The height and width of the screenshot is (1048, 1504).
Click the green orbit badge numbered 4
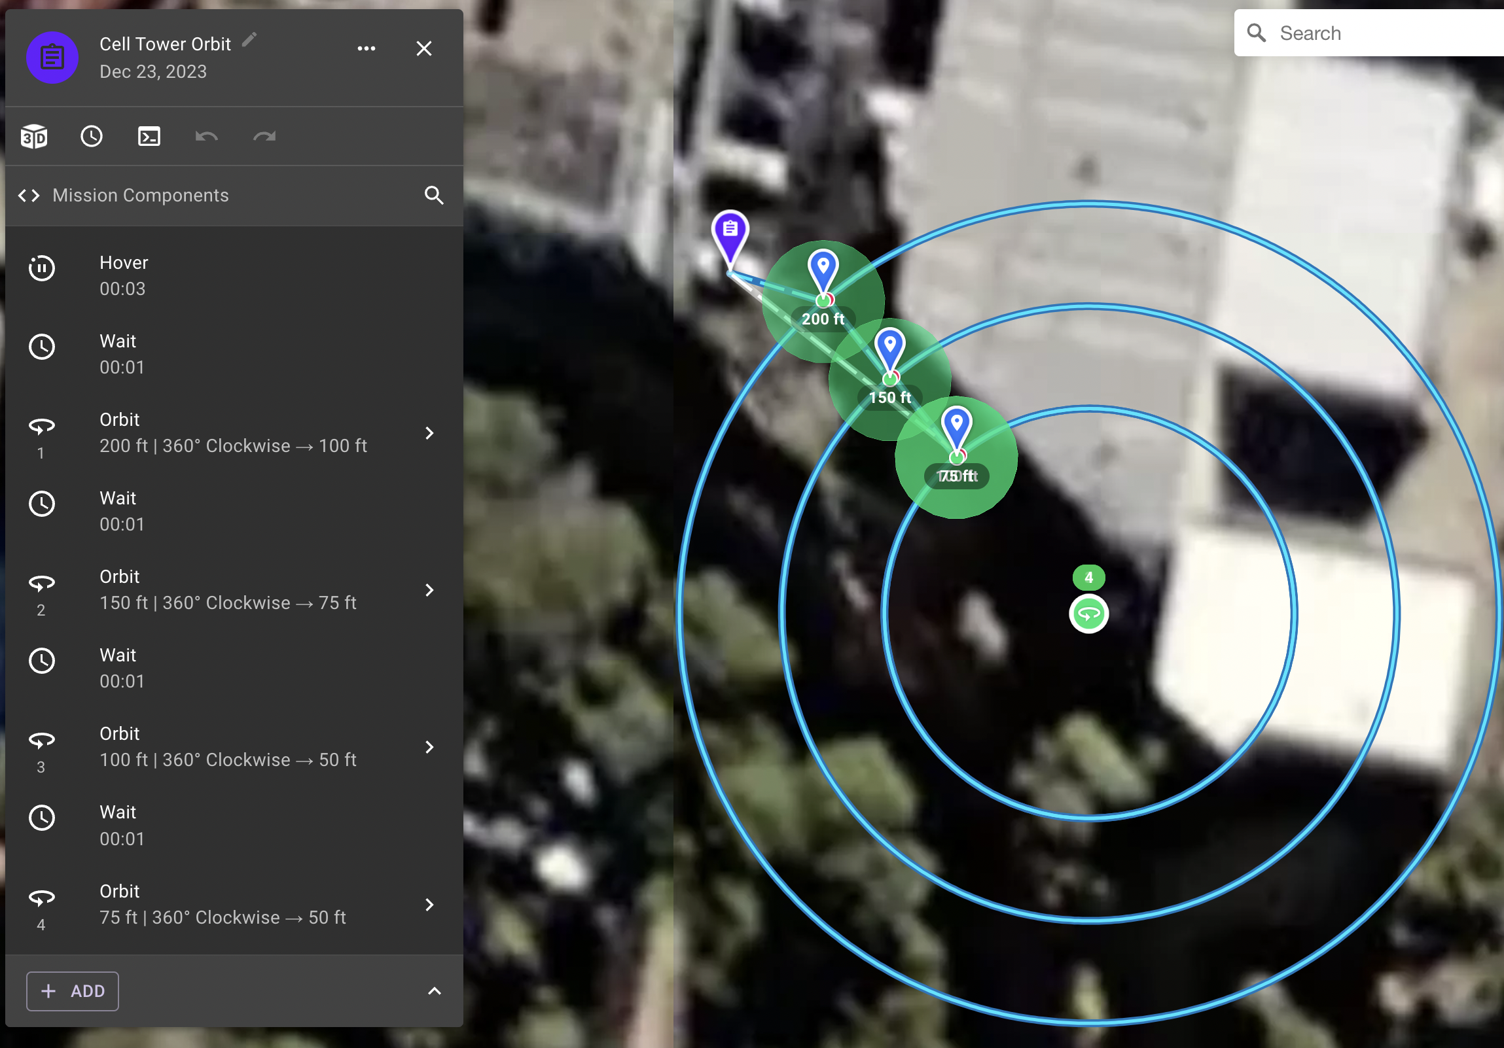[1088, 578]
